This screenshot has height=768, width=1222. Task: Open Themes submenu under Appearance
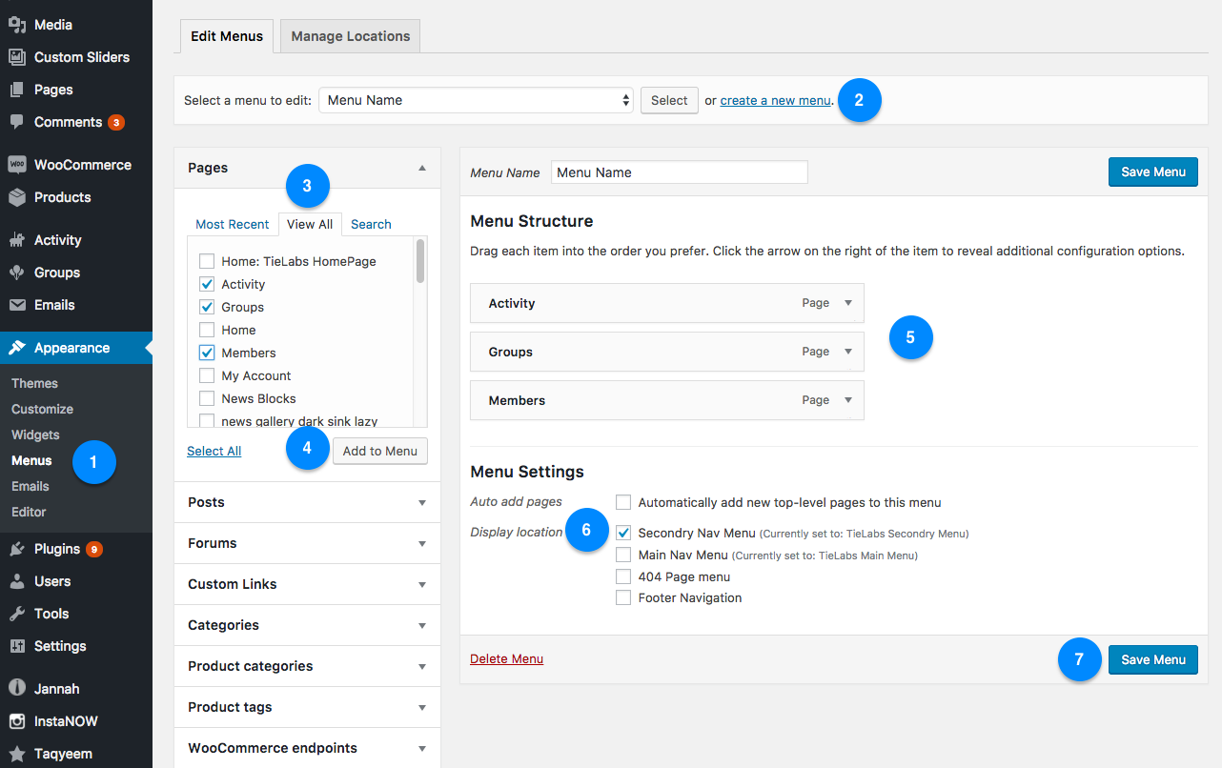34,383
